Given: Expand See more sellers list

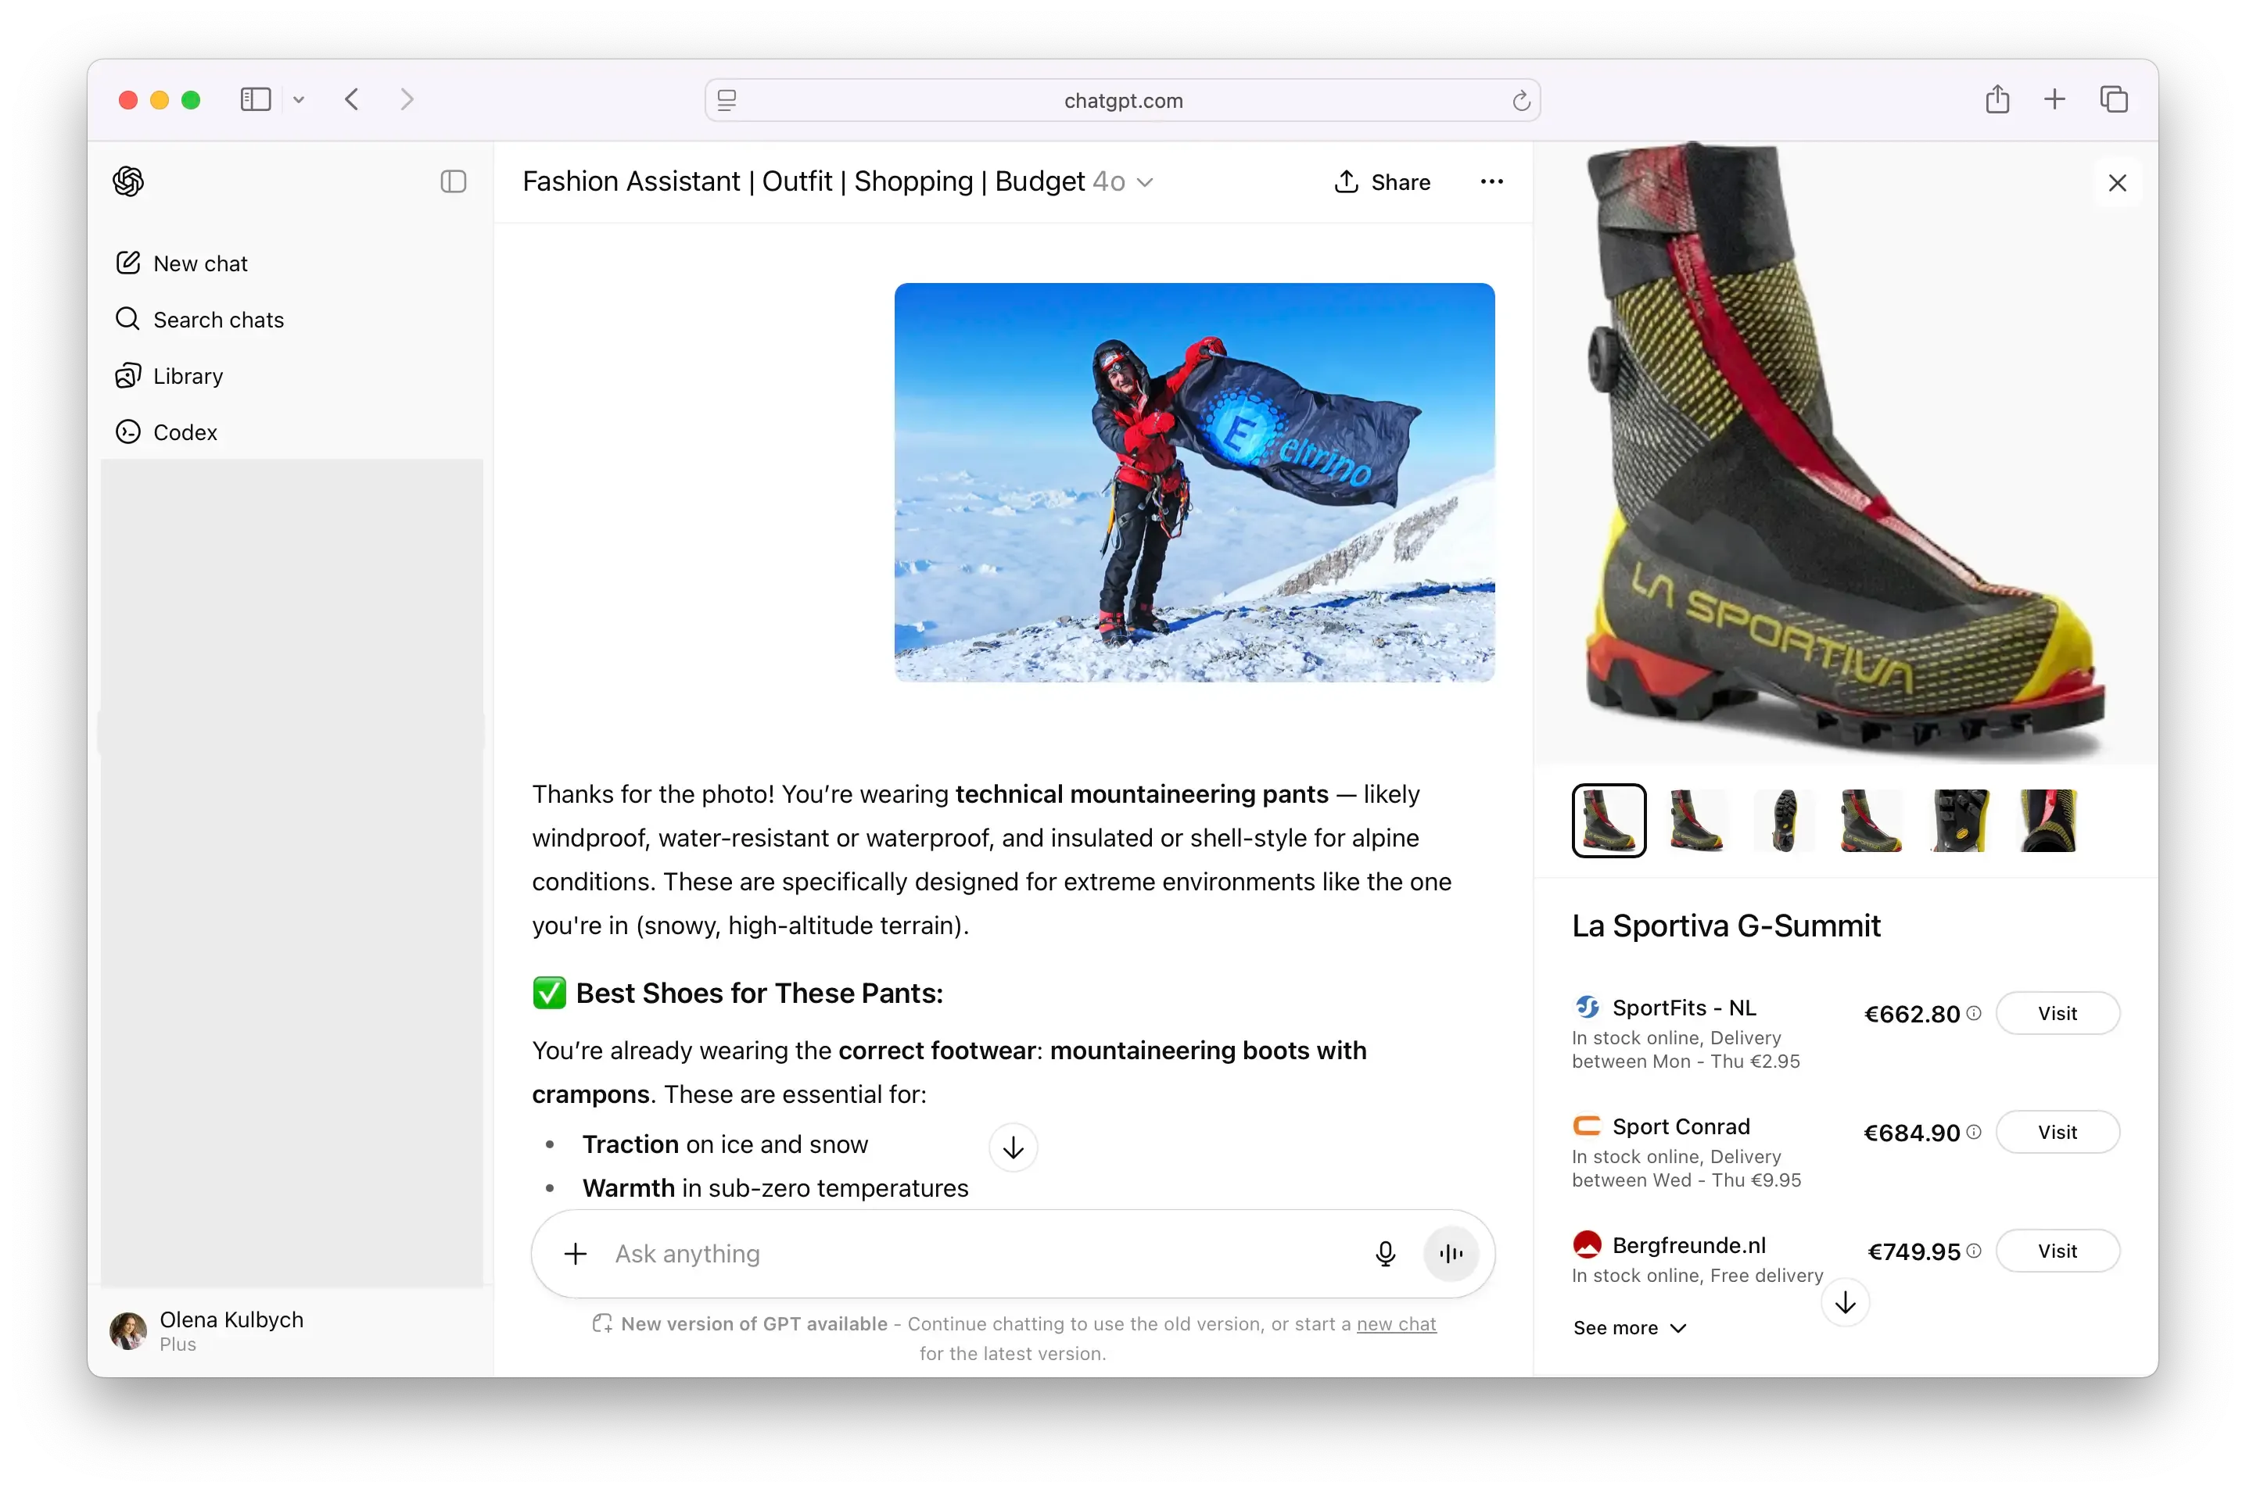Looking at the screenshot, I should click(1629, 1327).
